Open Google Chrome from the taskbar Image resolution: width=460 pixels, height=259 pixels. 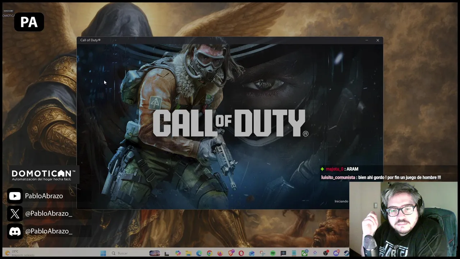[x=210, y=253]
